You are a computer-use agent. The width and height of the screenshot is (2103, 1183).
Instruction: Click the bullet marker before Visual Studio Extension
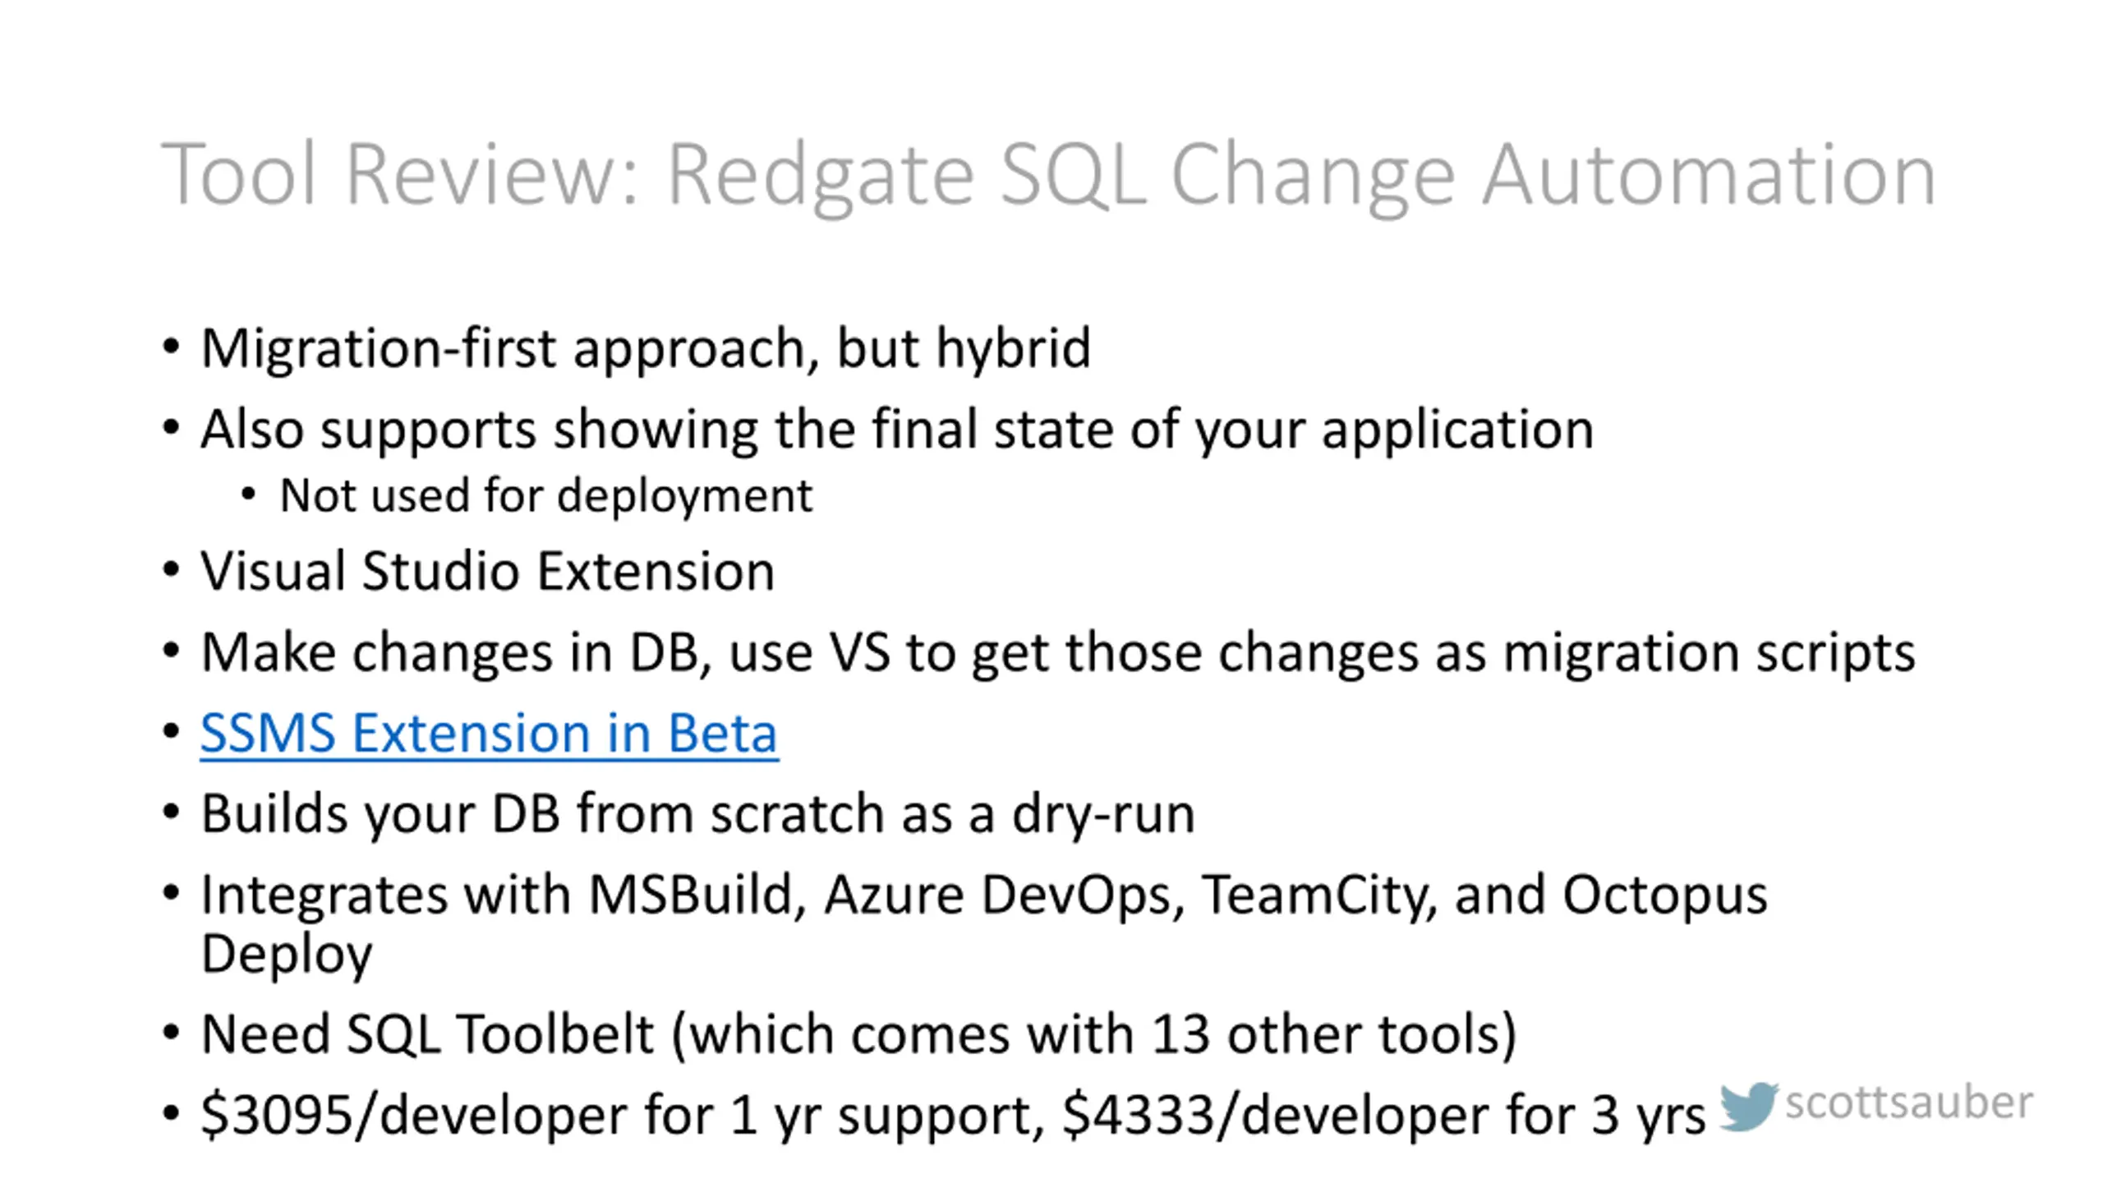(171, 570)
